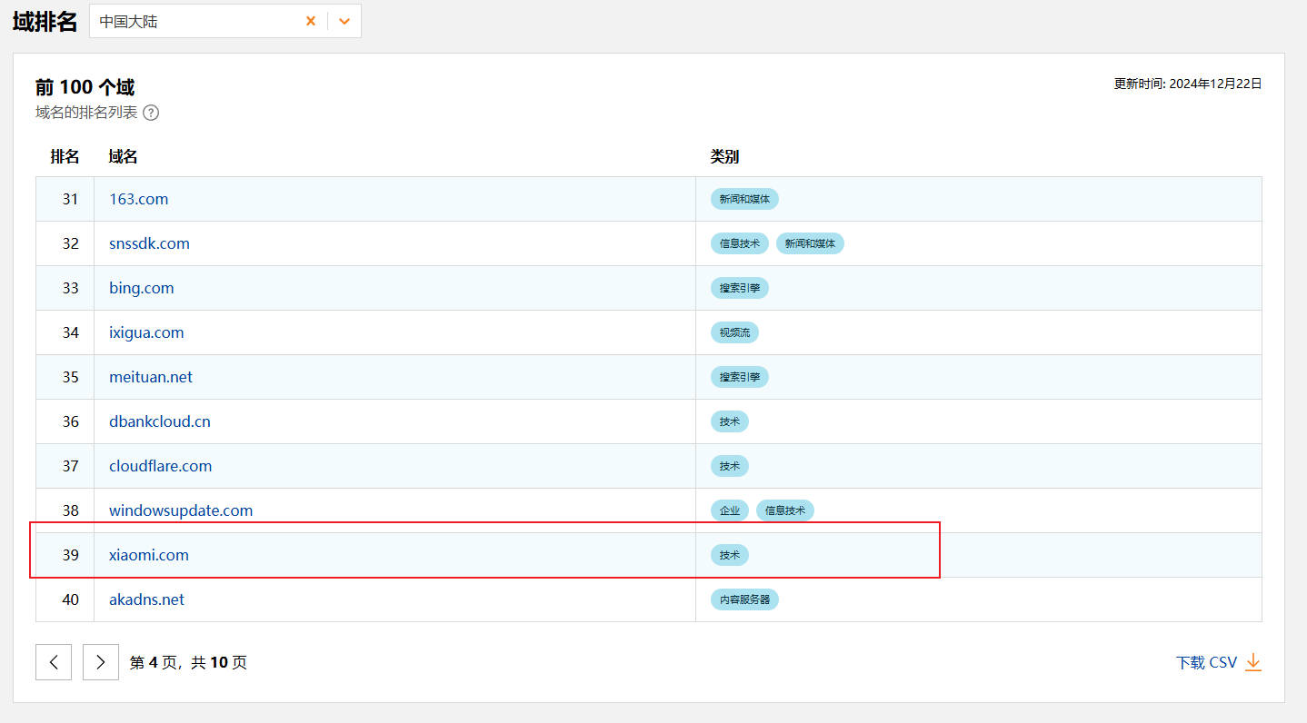Click the 信息技术 tag for windowsupdate.com
This screenshot has height=723, width=1307.
[x=785, y=510]
